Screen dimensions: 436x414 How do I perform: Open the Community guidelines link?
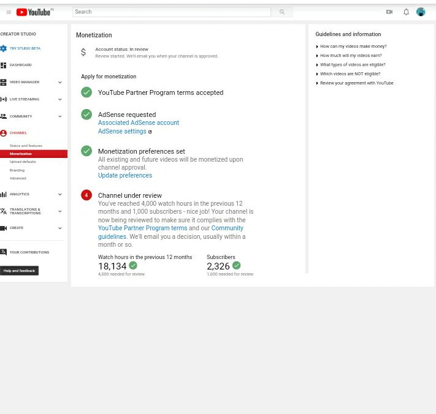227,228
